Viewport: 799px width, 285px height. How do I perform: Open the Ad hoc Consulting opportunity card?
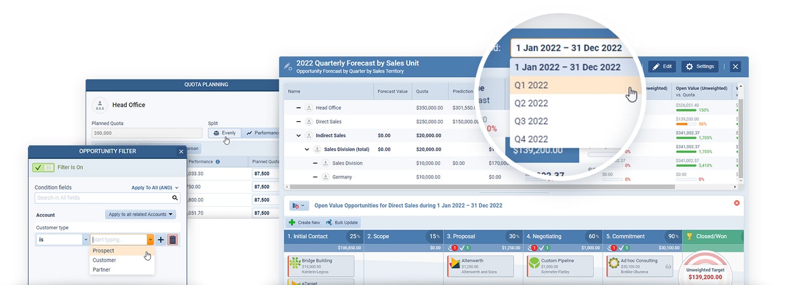pos(639,266)
